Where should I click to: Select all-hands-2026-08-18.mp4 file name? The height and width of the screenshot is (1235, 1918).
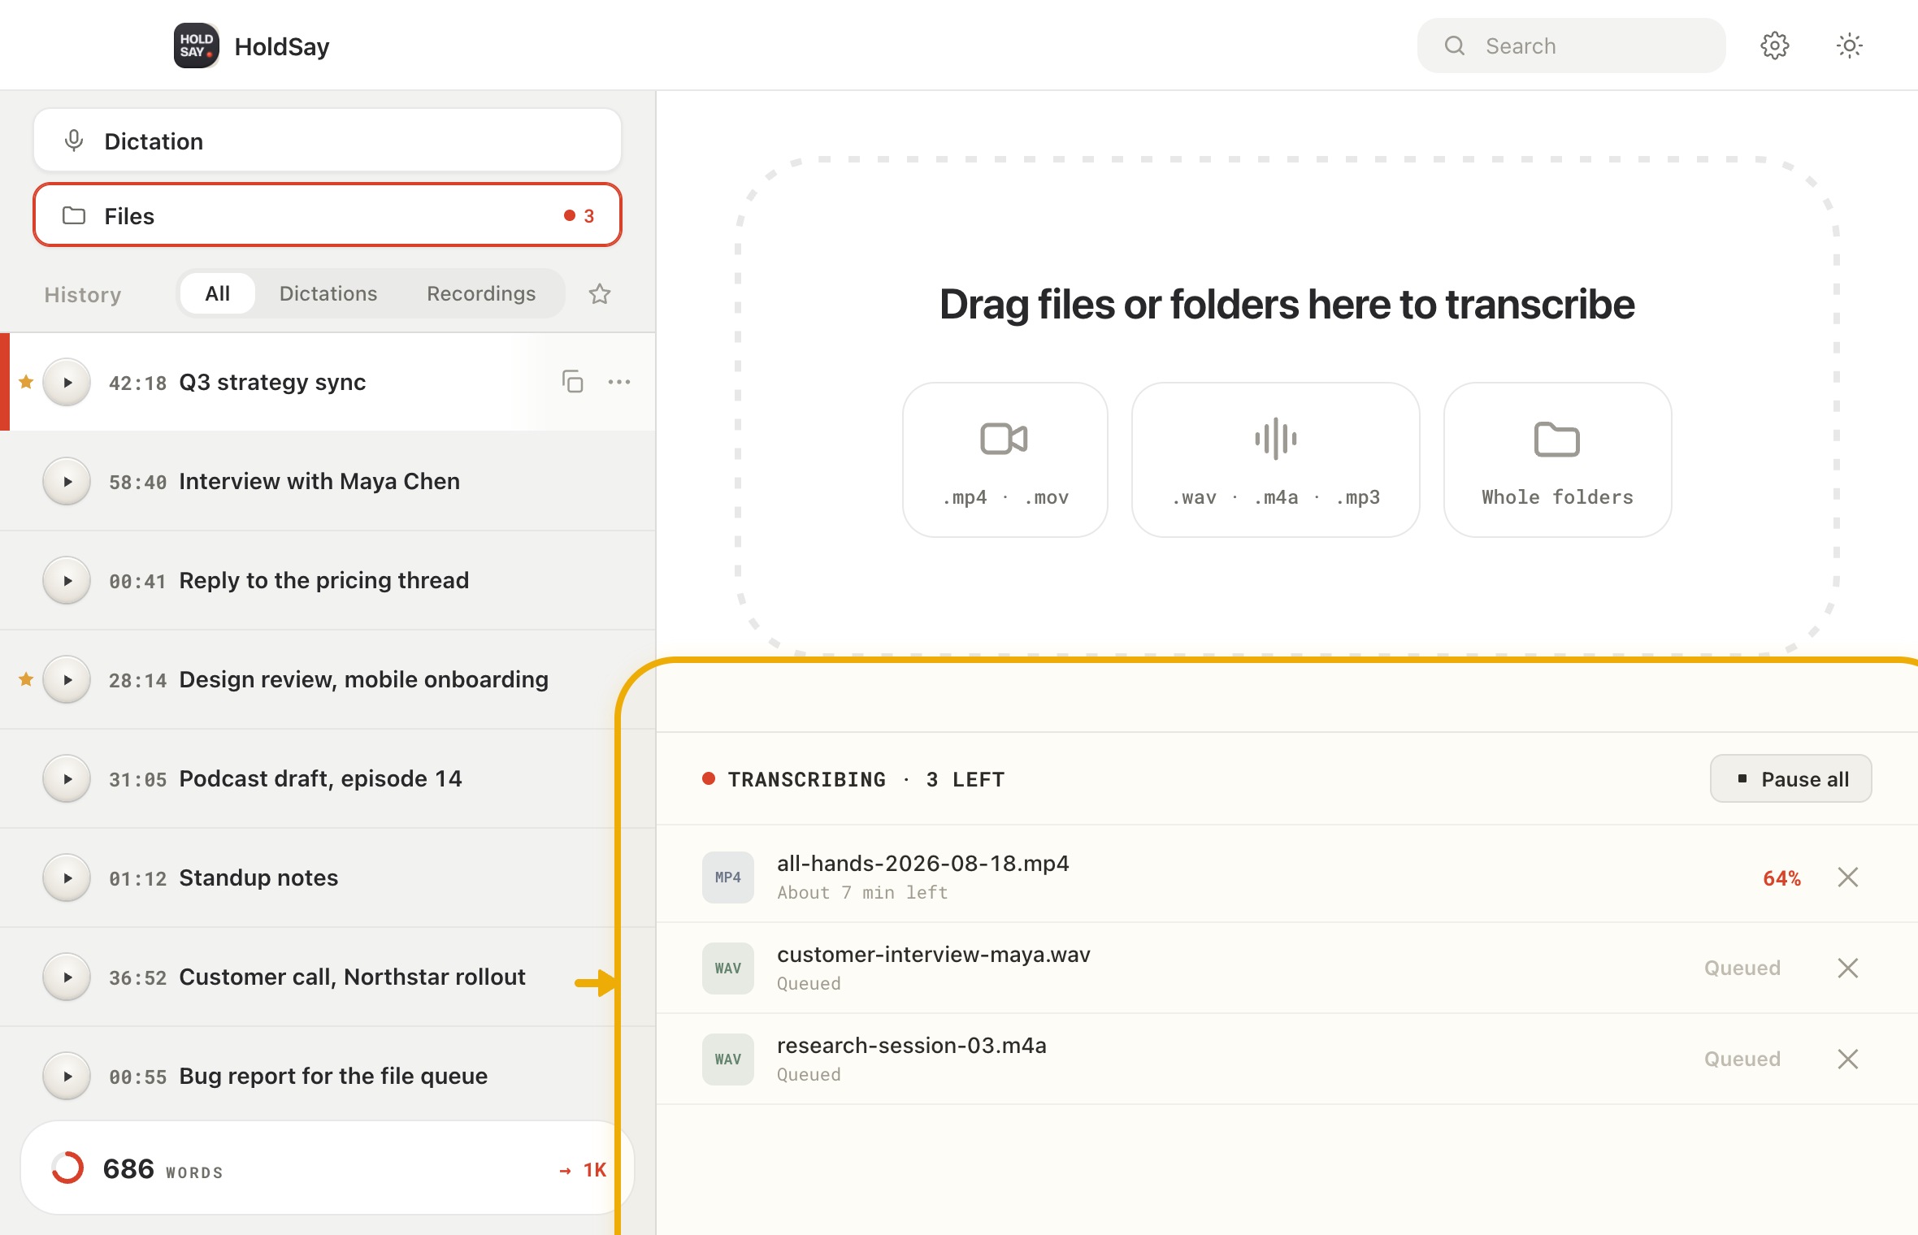pyautogui.click(x=923, y=863)
